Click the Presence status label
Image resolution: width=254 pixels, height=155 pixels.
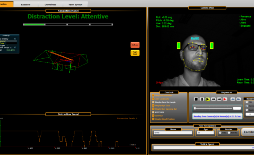[245, 17]
